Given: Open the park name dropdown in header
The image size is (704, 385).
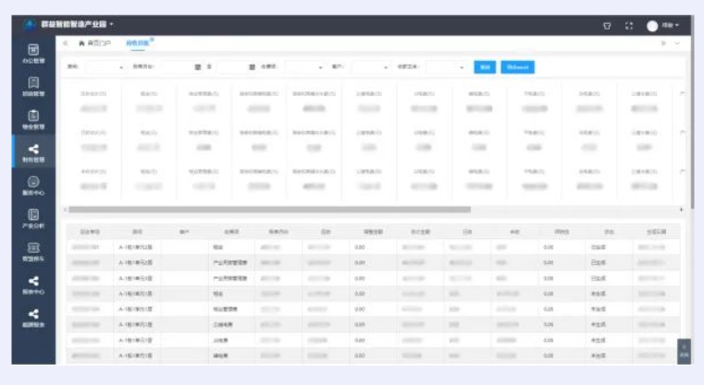Looking at the screenshot, I should [111, 24].
